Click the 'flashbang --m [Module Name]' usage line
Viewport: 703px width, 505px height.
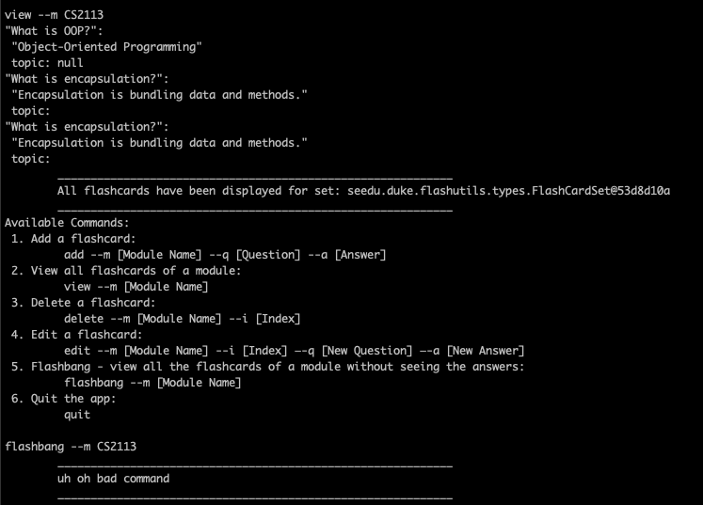click(x=152, y=383)
